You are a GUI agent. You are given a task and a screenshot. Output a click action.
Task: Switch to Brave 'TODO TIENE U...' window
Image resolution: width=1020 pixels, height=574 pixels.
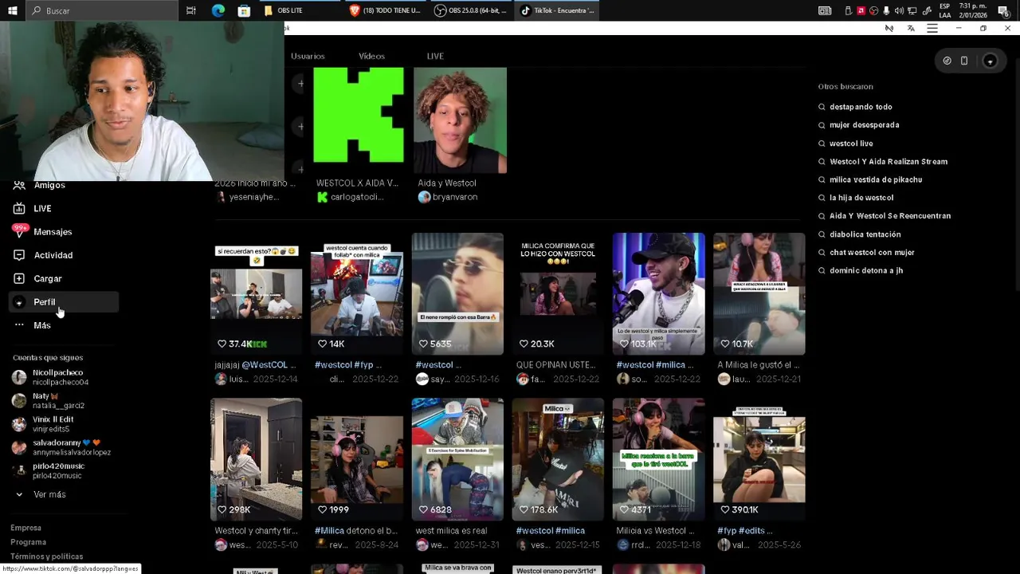click(x=386, y=10)
